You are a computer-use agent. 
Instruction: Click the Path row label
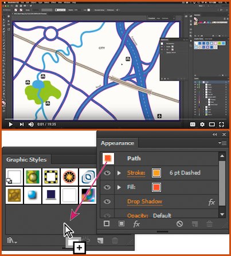pyautogui.click(x=134, y=159)
